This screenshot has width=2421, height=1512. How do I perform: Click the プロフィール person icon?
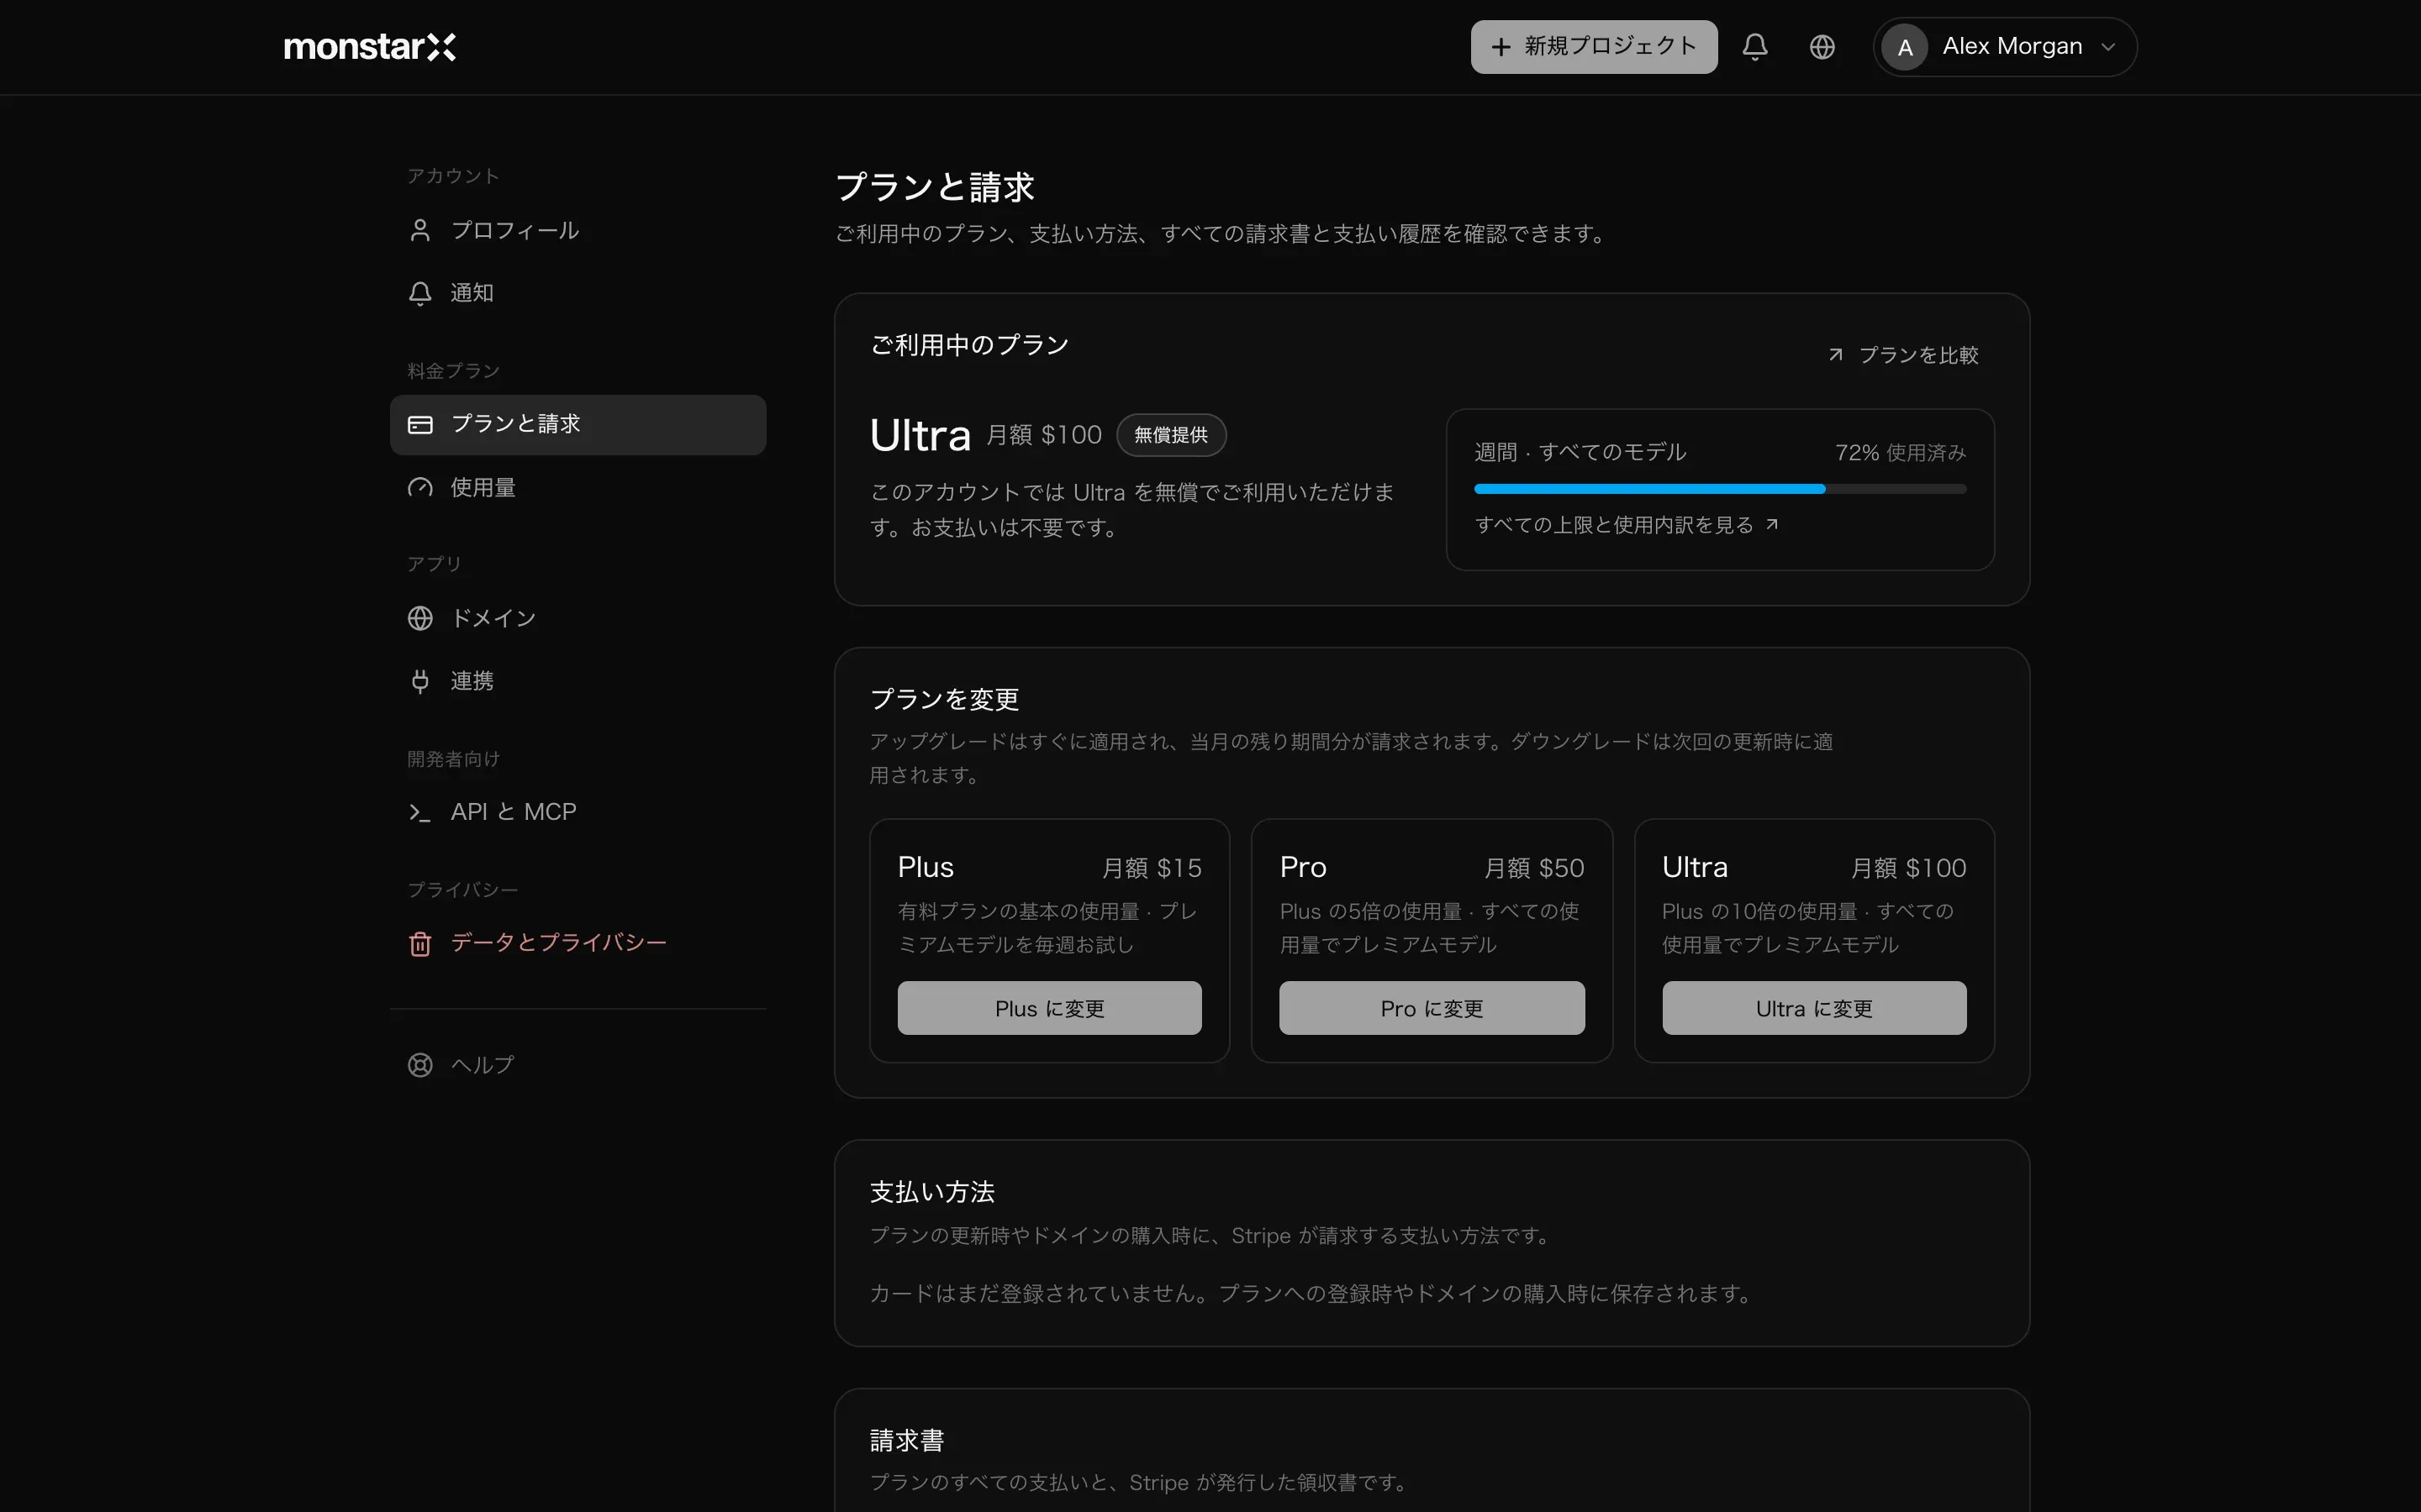(x=420, y=230)
